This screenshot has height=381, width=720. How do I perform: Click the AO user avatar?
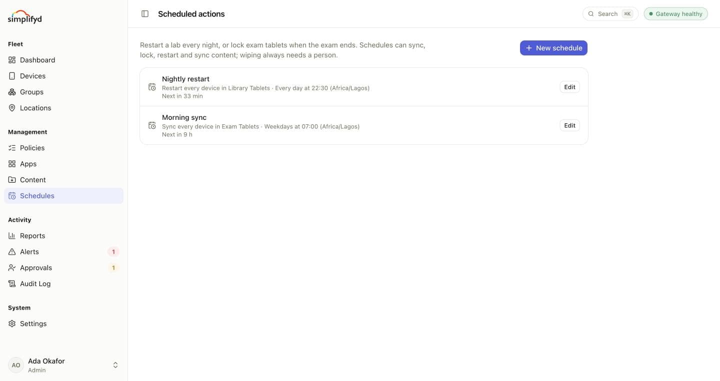click(16, 365)
